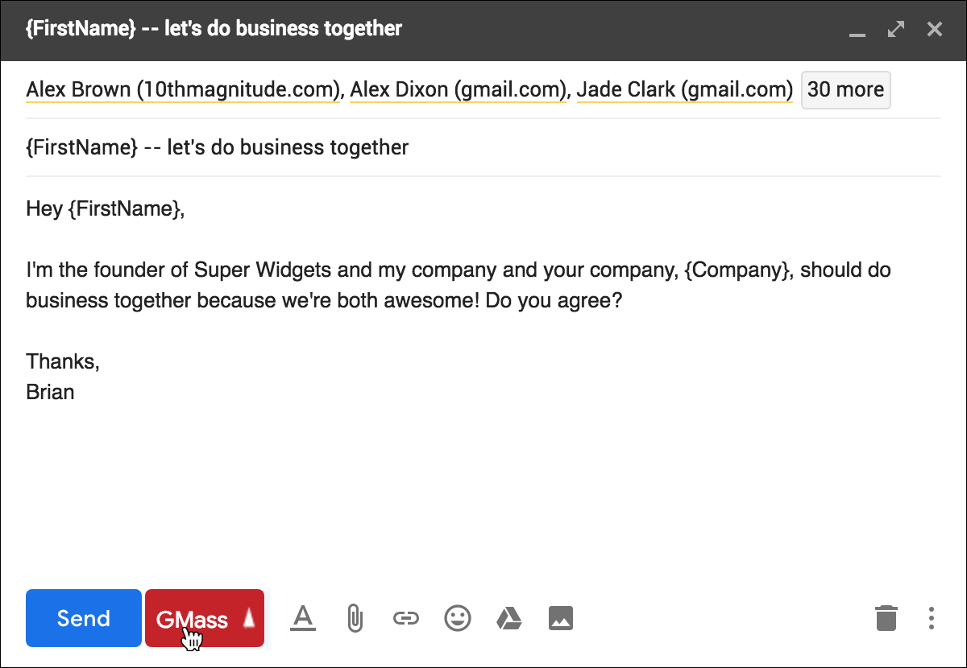Expand compose window to full screen

tap(895, 30)
